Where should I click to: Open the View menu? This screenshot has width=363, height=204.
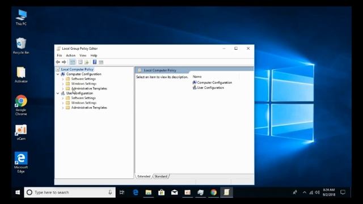[x=83, y=56]
